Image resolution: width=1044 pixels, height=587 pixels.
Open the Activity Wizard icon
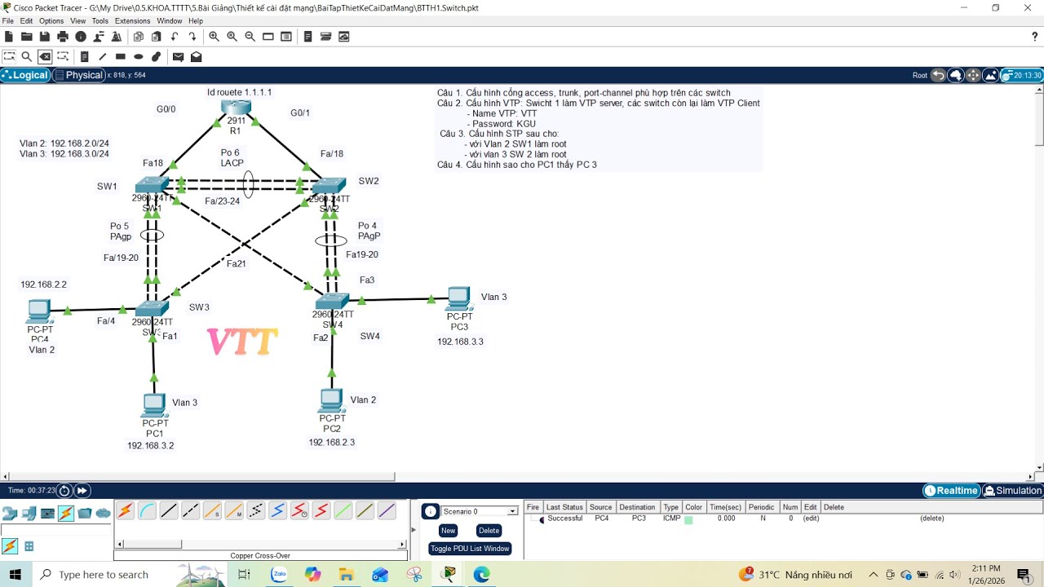click(x=117, y=37)
